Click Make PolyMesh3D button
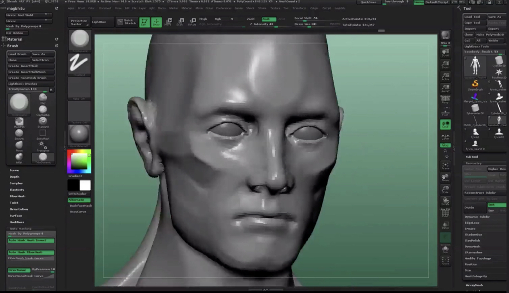 point(491,35)
